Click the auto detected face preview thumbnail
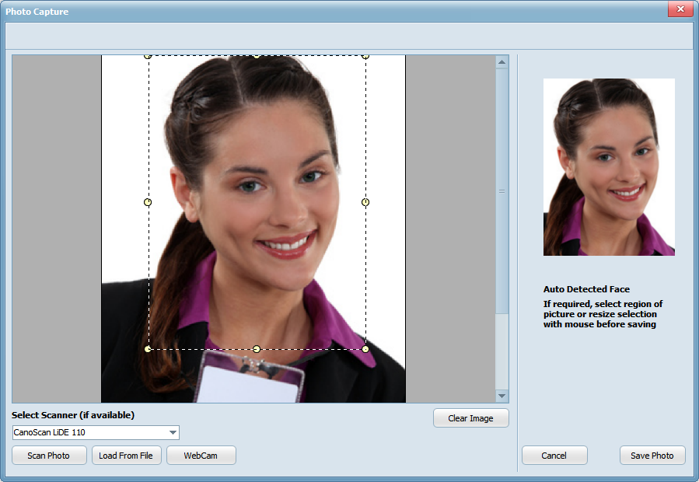Image resolution: width=699 pixels, height=482 pixels. (609, 167)
